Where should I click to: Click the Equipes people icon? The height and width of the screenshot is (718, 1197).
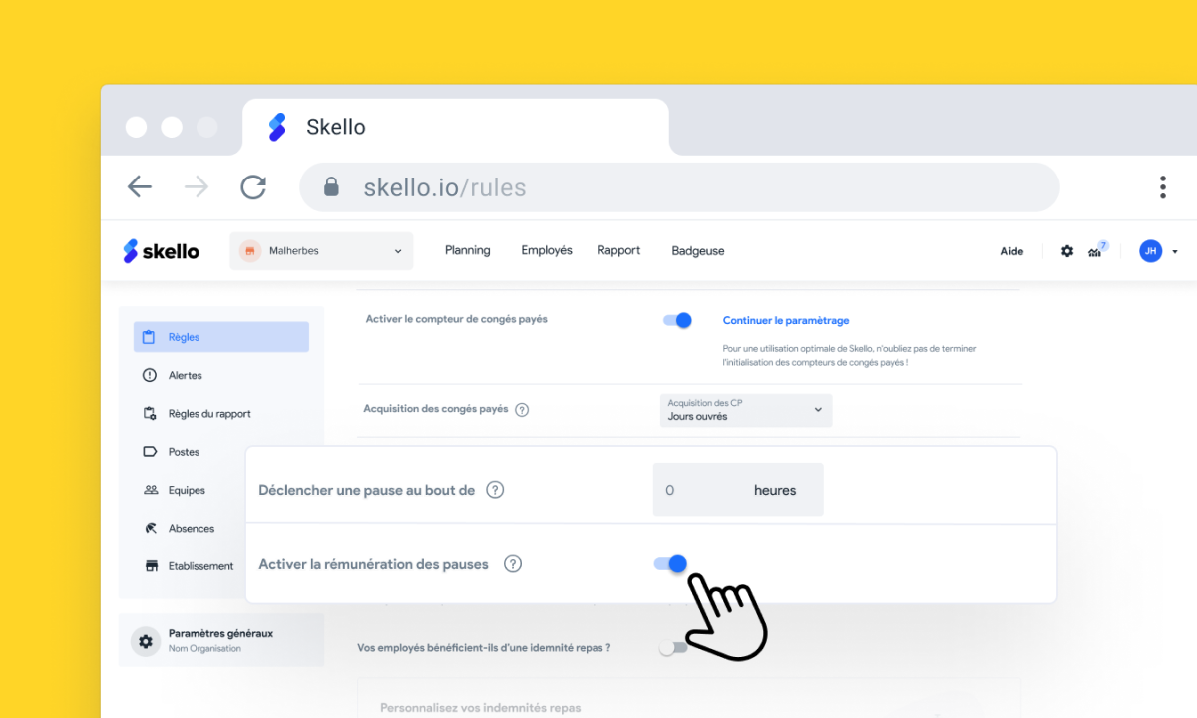(150, 490)
